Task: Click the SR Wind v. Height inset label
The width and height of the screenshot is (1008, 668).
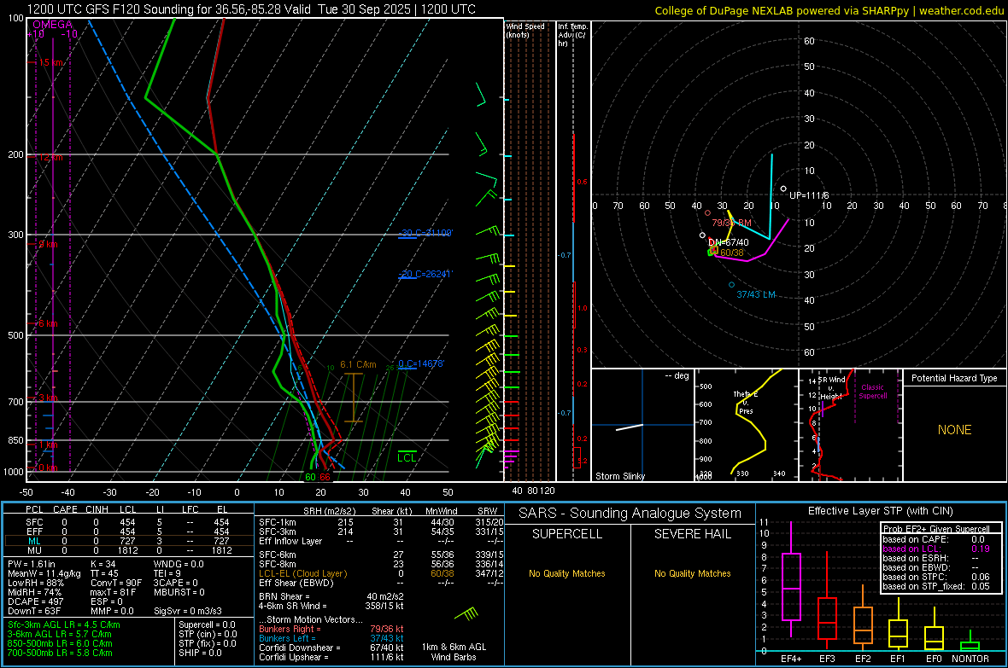Action: (831, 388)
